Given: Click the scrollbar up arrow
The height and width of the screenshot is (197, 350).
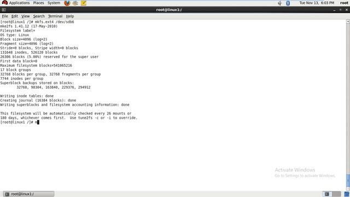Looking at the screenshot, I should (348, 21).
